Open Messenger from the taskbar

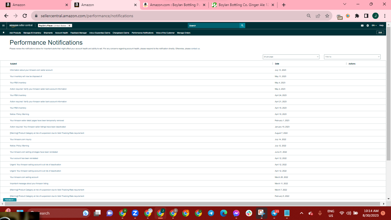coord(236,213)
